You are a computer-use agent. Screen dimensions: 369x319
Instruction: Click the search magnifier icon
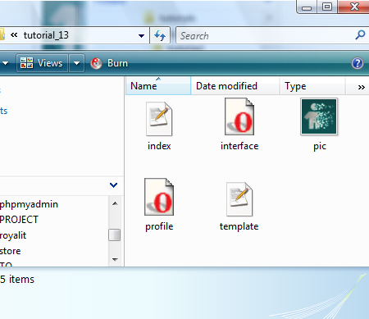coord(360,35)
